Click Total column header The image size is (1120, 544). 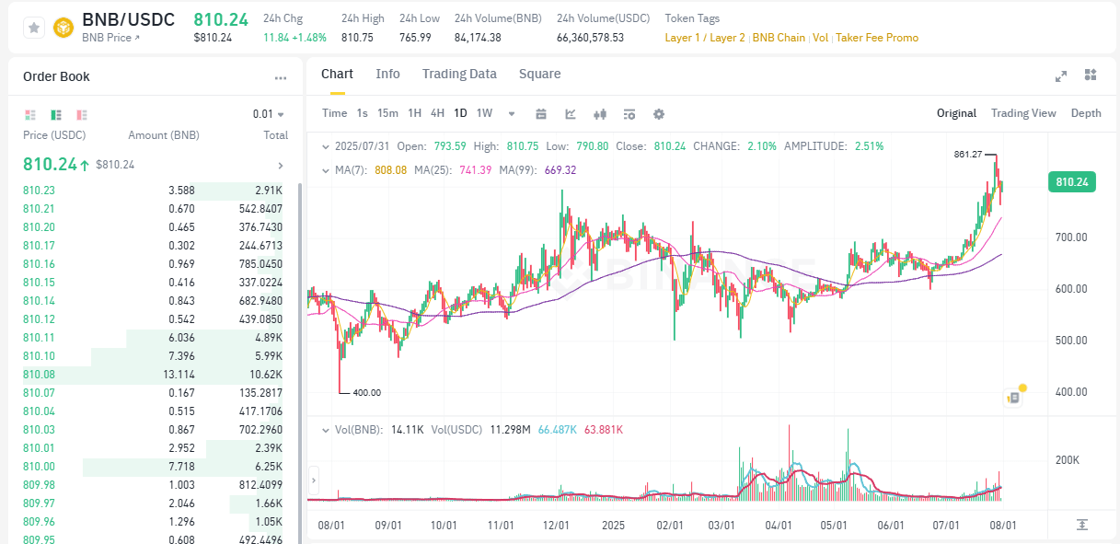[275, 135]
